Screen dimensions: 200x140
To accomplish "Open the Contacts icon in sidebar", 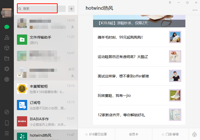I will (x=7, y=38).
